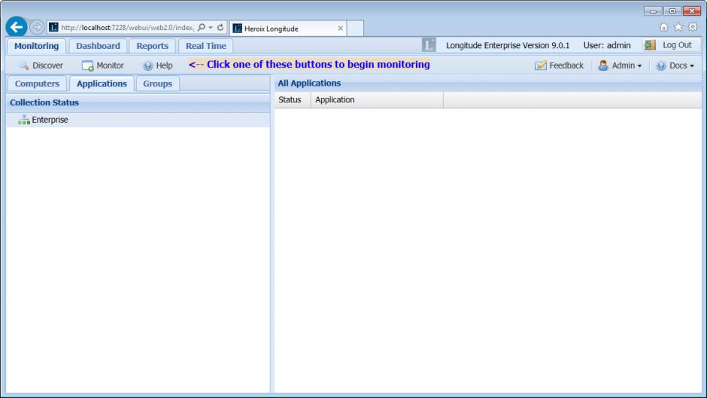Click the Log Out door icon
Screen dimensions: 707x398
click(x=650, y=45)
